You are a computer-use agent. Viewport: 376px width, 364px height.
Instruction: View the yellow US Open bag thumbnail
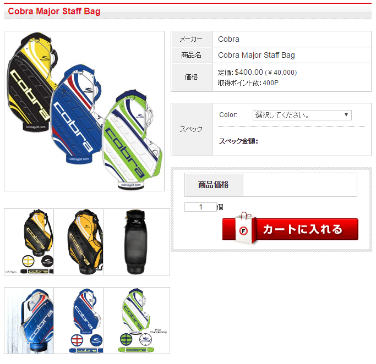[29, 242]
